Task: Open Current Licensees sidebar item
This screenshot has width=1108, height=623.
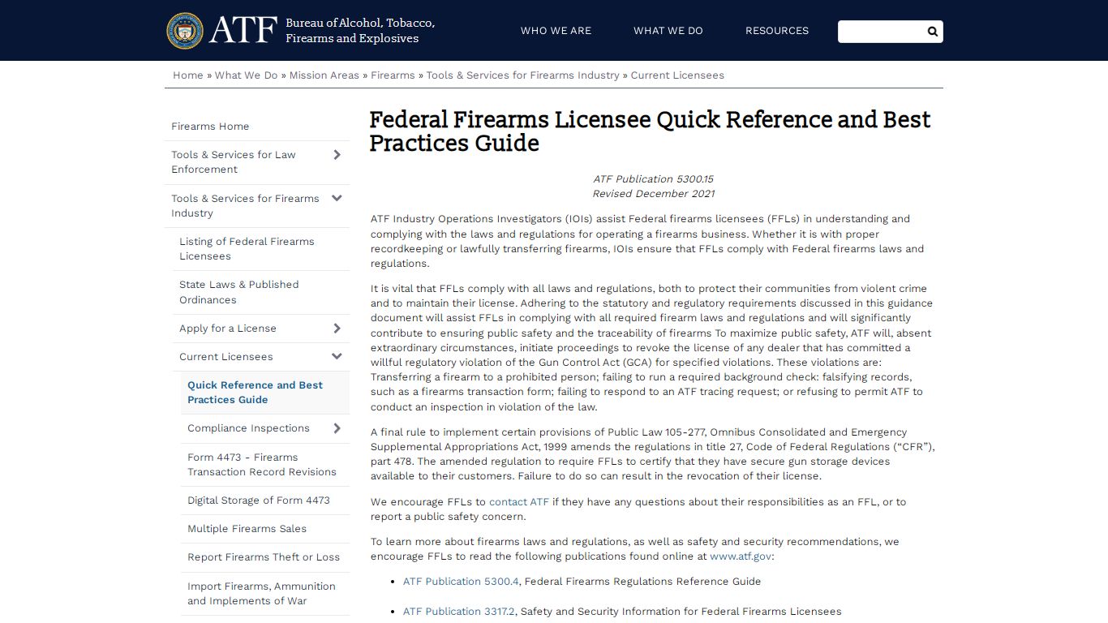Action: 226,357
